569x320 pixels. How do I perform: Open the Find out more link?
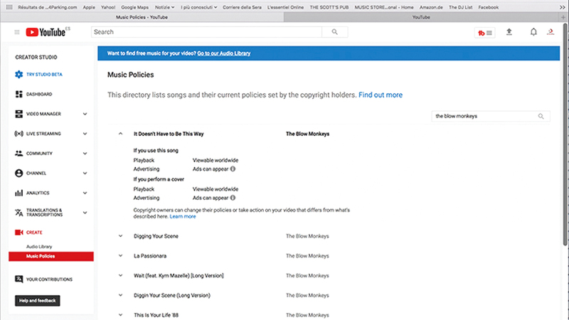(x=380, y=95)
